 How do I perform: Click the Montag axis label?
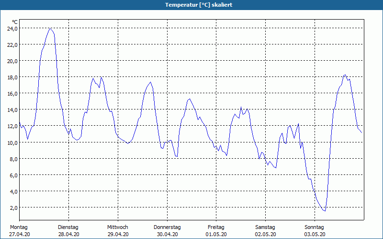pos(19,228)
